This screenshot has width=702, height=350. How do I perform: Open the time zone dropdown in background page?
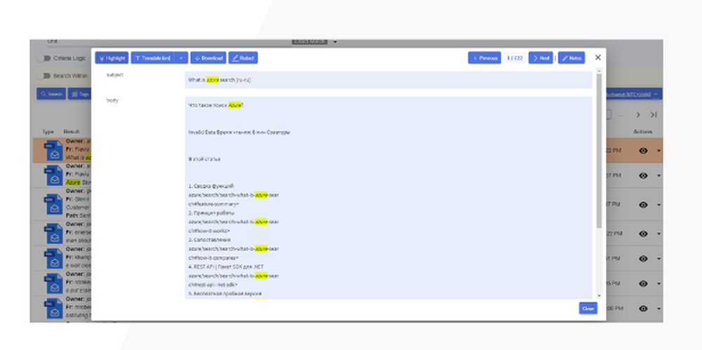click(634, 94)
